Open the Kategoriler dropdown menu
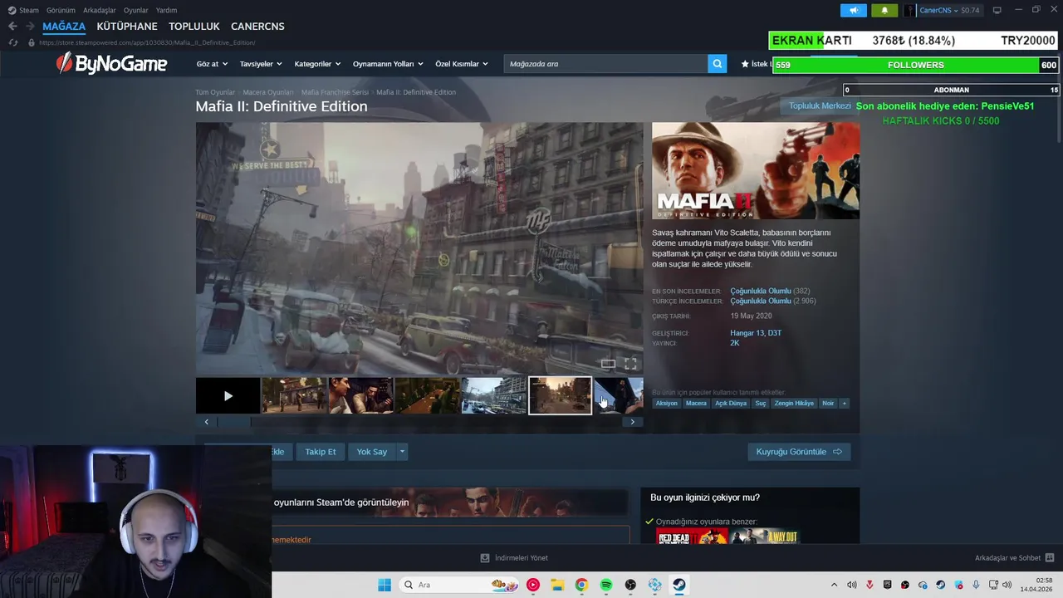 coord(317,64)
